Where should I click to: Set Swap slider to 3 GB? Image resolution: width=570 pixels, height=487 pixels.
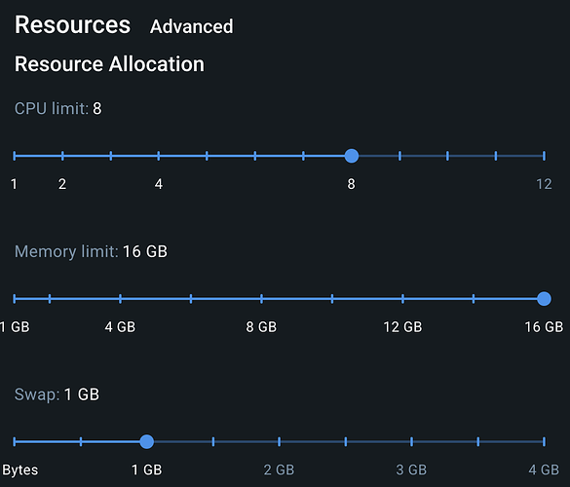tap(411, 441)
